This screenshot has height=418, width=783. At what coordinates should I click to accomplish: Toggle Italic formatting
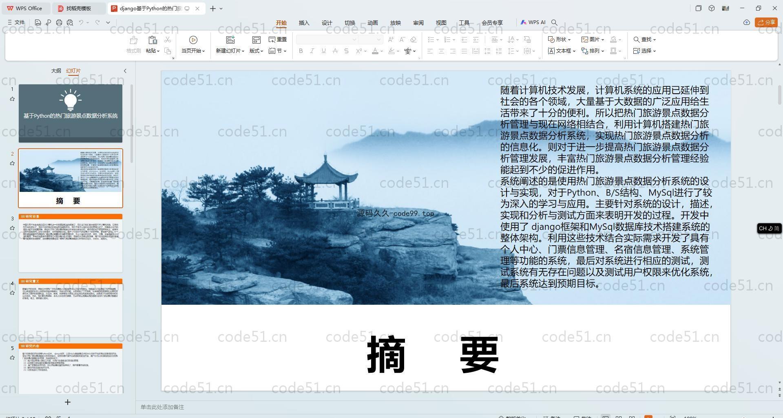coord(312,51)
